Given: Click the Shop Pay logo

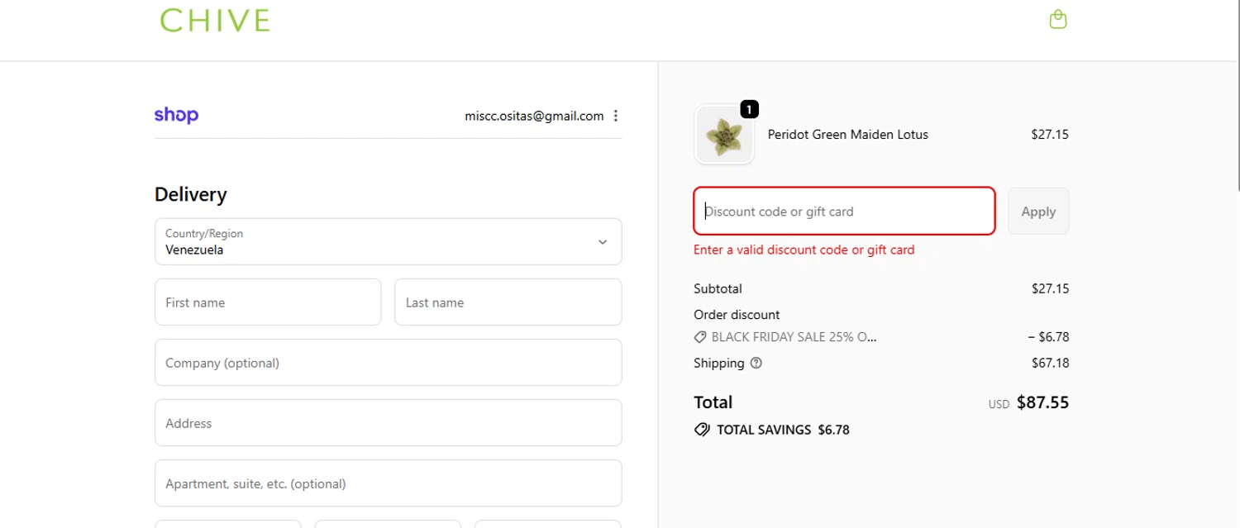Looking at the screenshot, I should 176,115.
